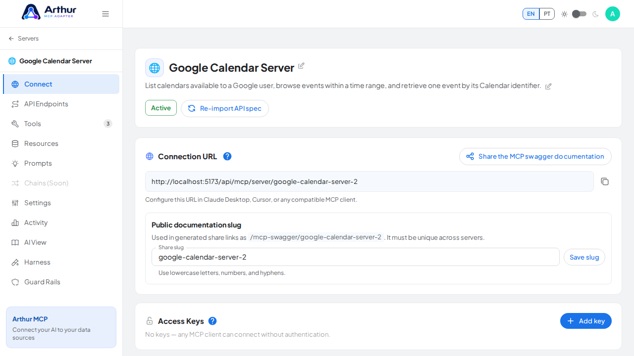Click 'Use lowercase letters, numbers, and hyphens' hint
Screen dimensions: 634x356
[x=222, y=273]
